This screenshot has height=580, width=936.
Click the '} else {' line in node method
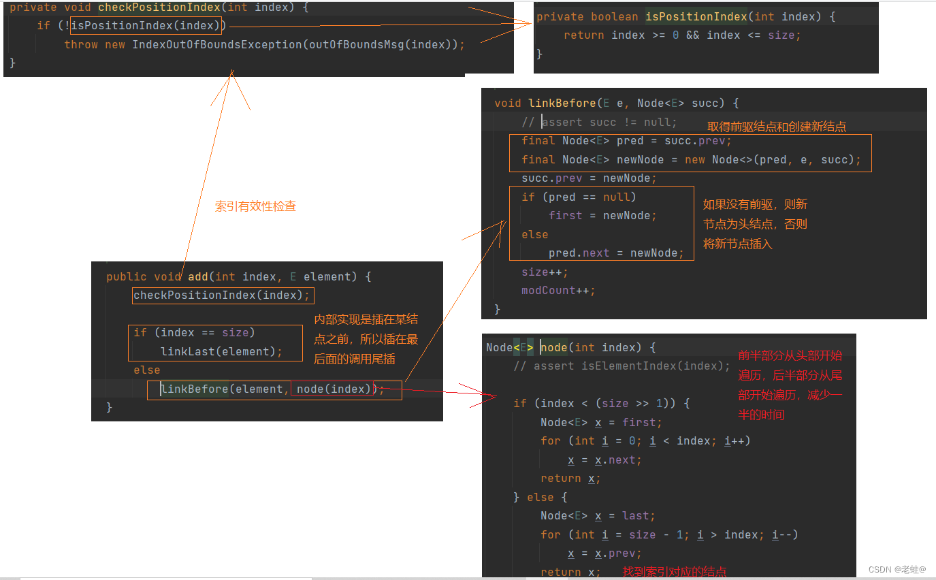(540, 498)
